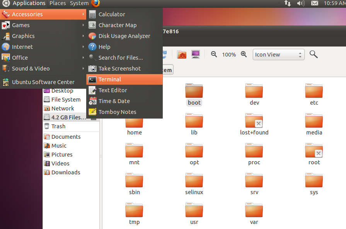Select the sys folder icon
The height and width of the screenshot is (229, 346).
click(314, 180)
